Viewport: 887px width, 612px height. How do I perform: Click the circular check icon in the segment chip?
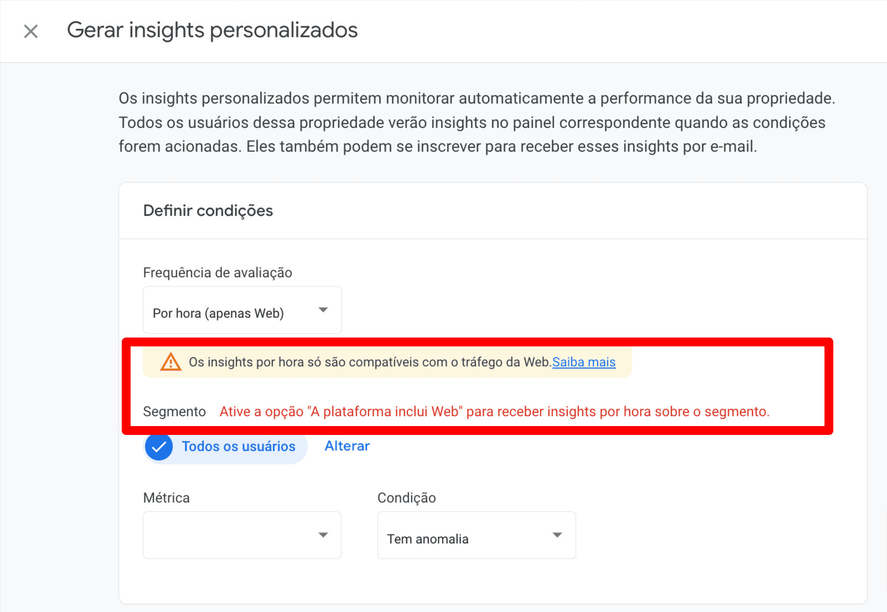point(159,447)
